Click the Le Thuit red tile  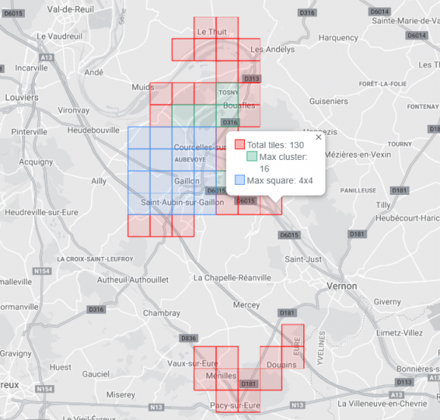205,28
